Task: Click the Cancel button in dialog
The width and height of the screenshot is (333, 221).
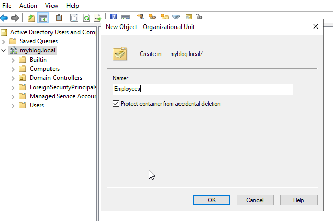Action: [x=255, y=200]
